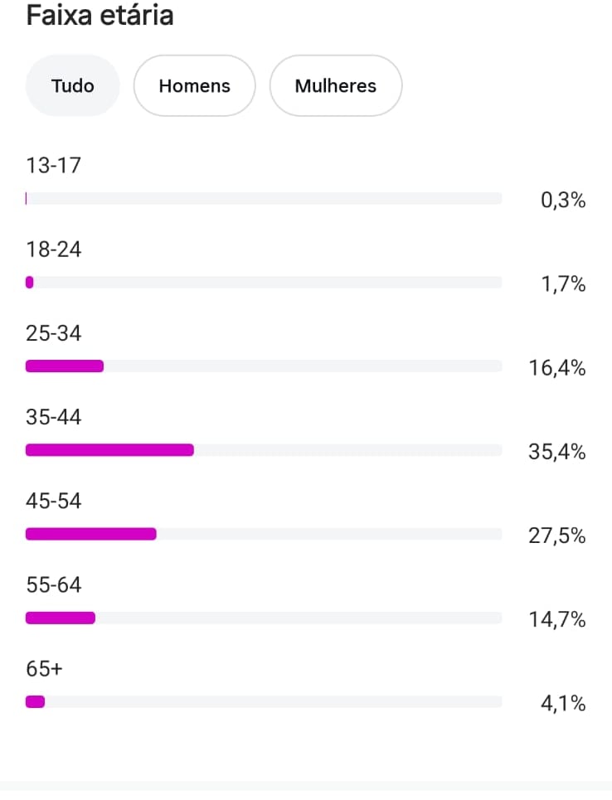Click the 55-64 magenta progress bar

[61, 618]
